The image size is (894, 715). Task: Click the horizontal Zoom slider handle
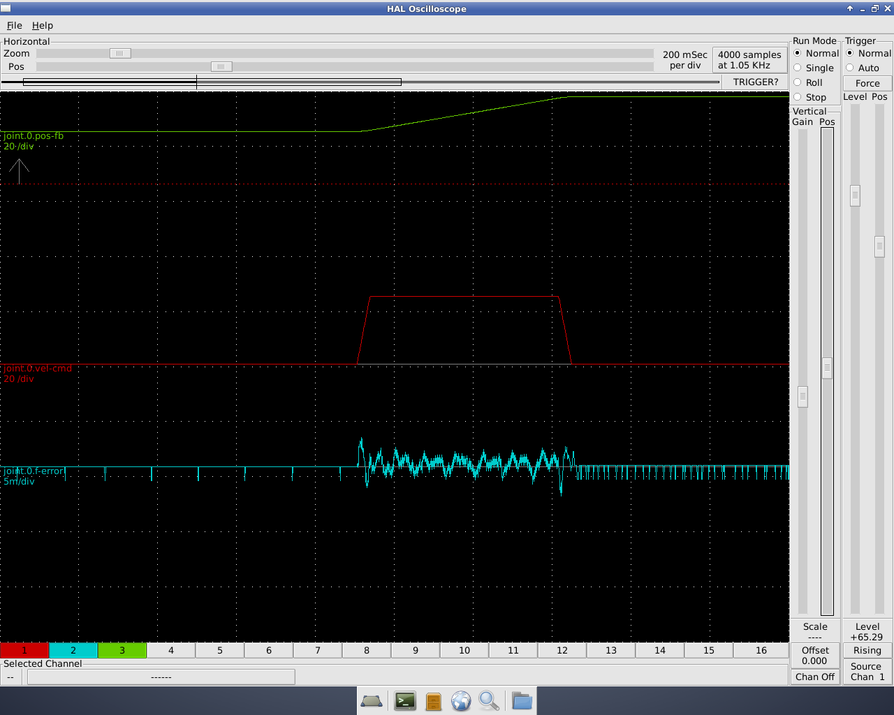tap(120, 53)
